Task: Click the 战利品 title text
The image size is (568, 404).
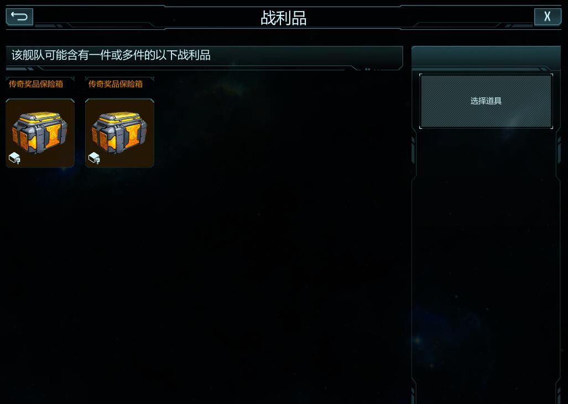Action: coord(284,18)
